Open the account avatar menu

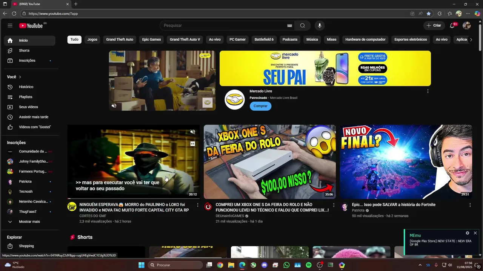tap(467, 26)
